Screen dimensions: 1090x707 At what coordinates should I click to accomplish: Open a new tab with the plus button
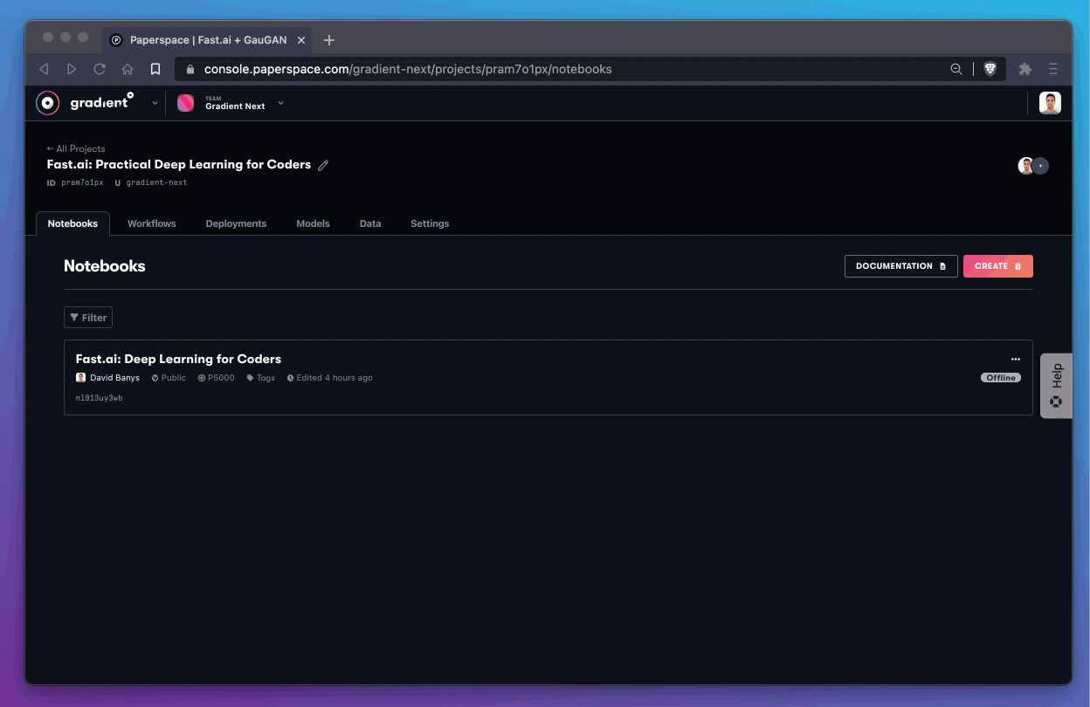(x=329, y=40)
